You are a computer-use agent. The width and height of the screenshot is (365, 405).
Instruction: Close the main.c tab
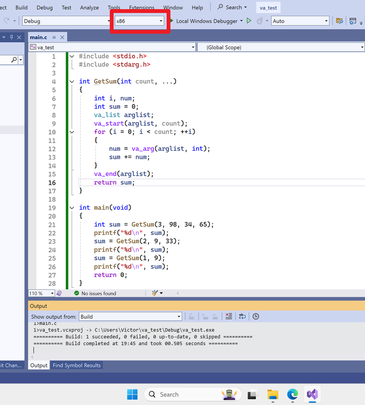point(62,38)
